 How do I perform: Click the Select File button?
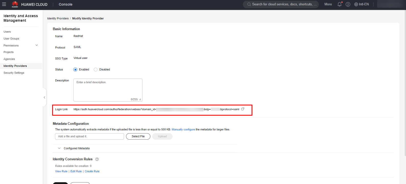point(138,137)
